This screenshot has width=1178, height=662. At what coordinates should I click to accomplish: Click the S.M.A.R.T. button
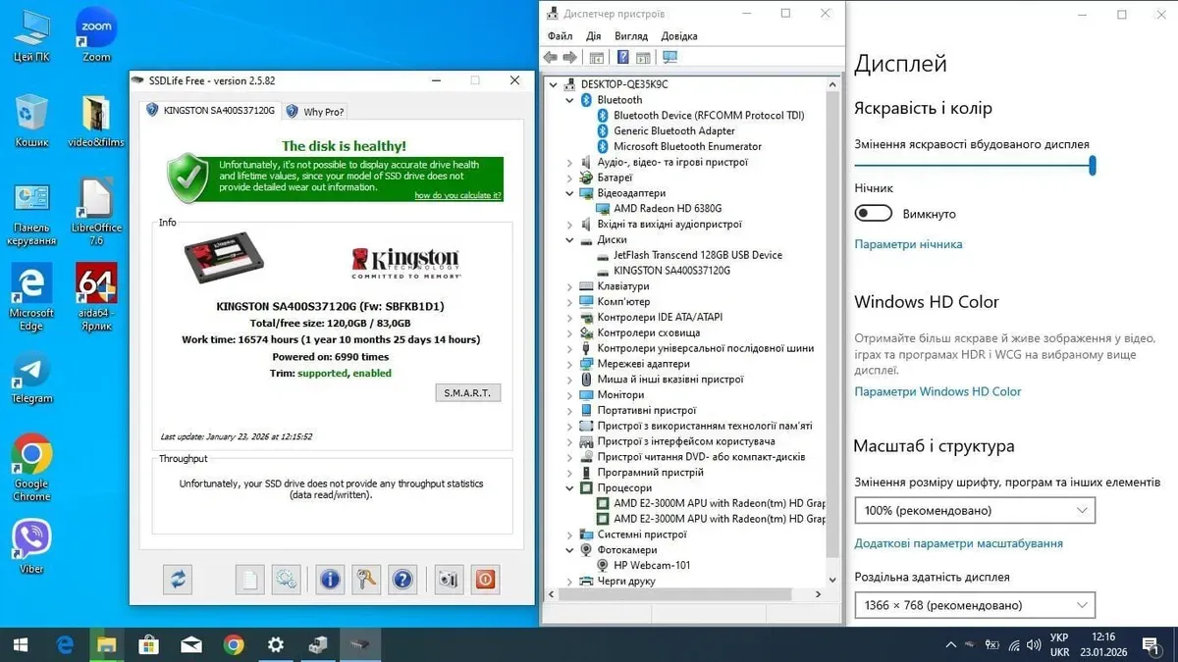(467, 393)
